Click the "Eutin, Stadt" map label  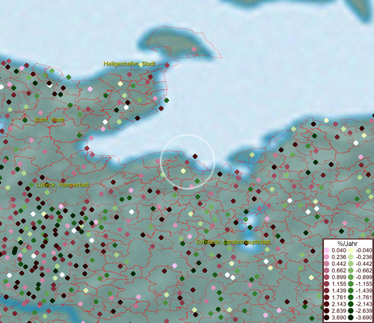pos(50,120)
